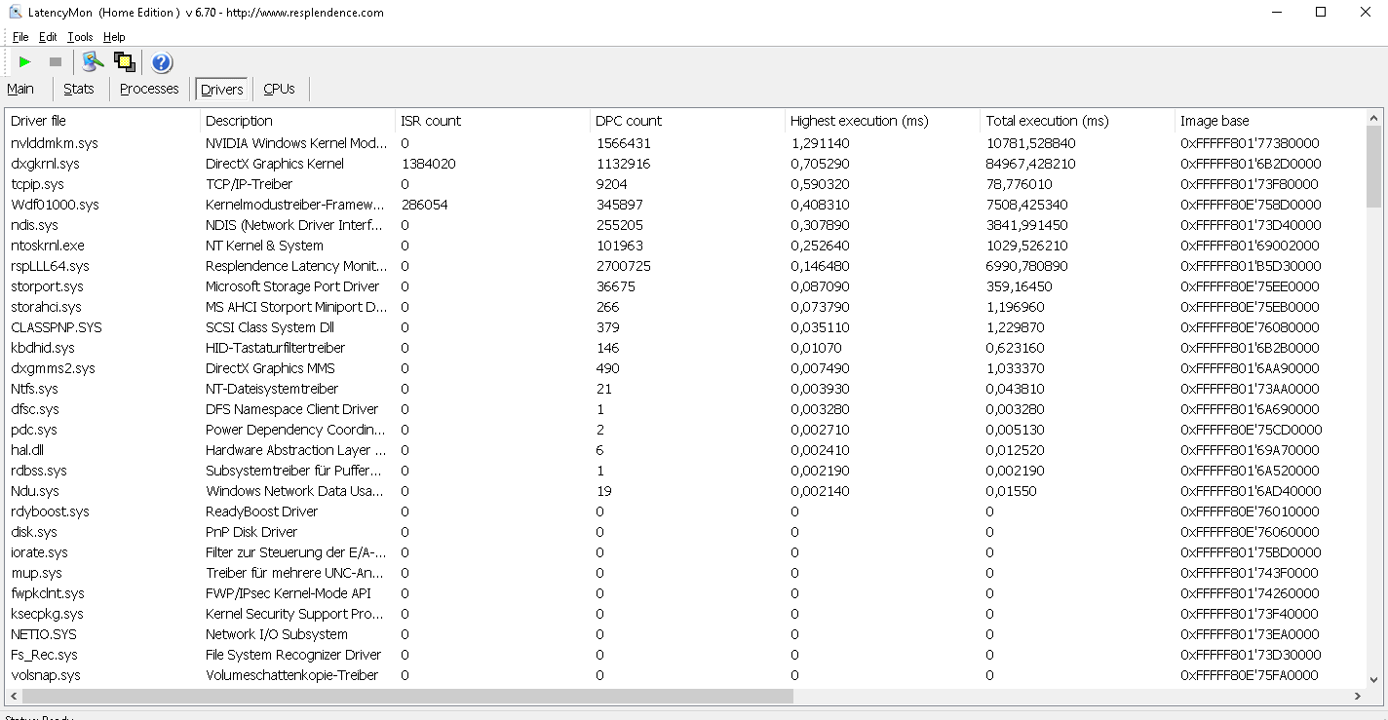Select the iorate.sys driver row
Screen dimensions: 1388x720
coord(685,552)
